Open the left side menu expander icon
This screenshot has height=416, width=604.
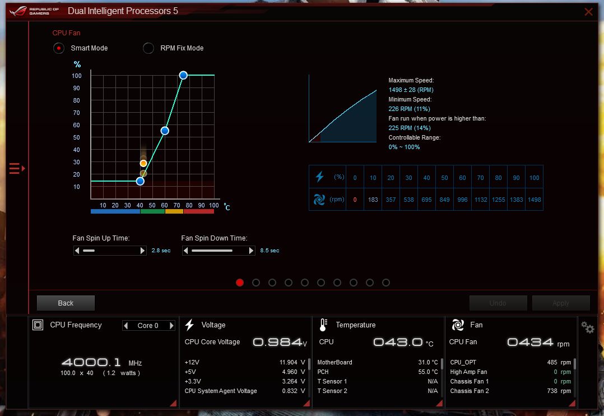17,168
